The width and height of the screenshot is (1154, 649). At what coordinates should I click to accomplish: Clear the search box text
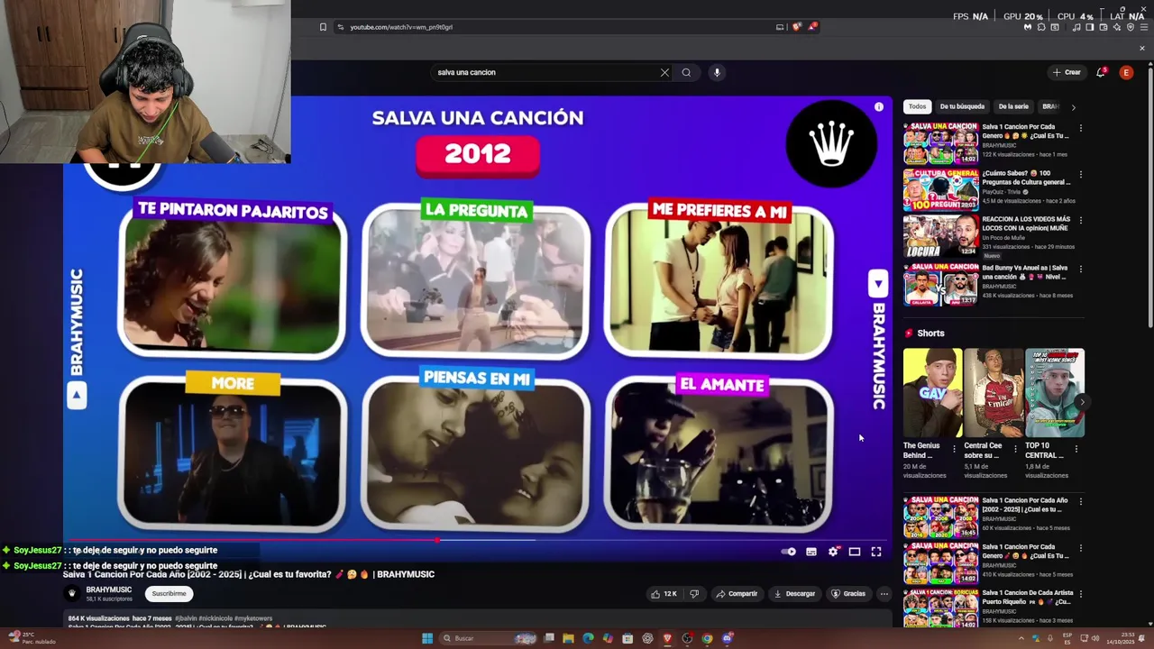tap(664, 72)
